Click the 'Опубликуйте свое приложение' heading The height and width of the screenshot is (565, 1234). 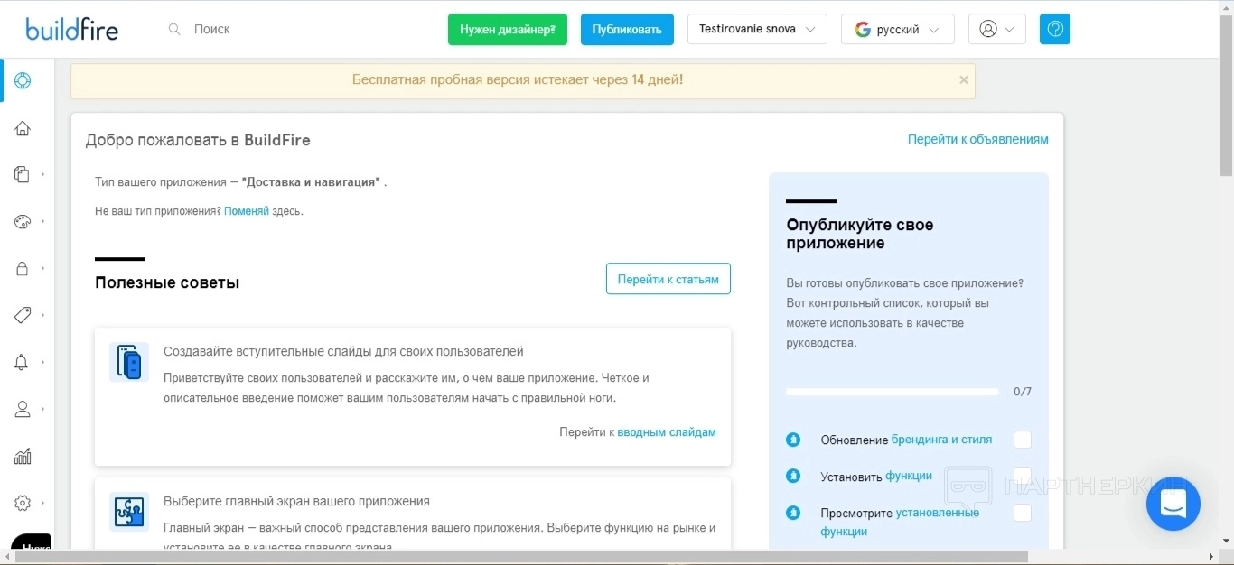pyautogui.click(x=860, y=234)
